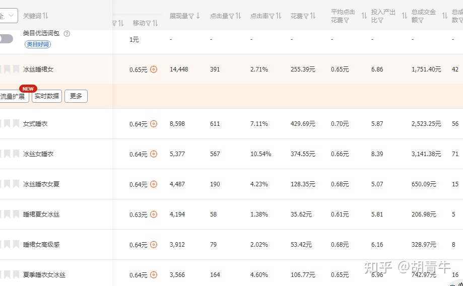This screenshot has height=286, width=463.
Task: Click the 类目好词 tag
Action: (38, 44)
